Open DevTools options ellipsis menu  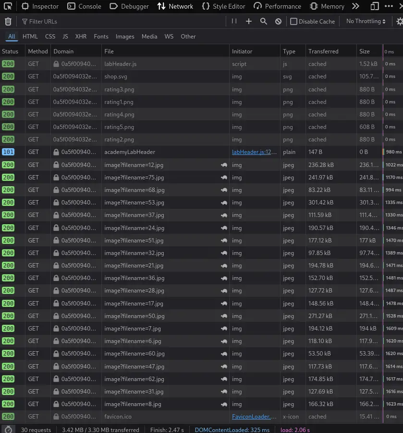point(389,6)
